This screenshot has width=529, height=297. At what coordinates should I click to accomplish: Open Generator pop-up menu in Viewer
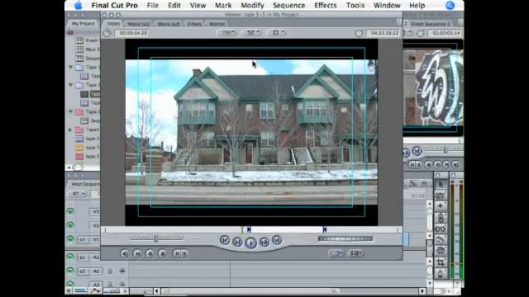tap(356, 253)
